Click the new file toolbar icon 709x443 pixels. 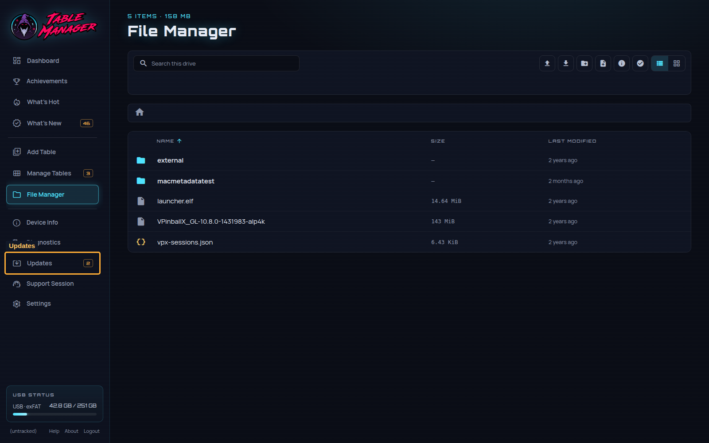pyautogui.click(x=603, y=63)
